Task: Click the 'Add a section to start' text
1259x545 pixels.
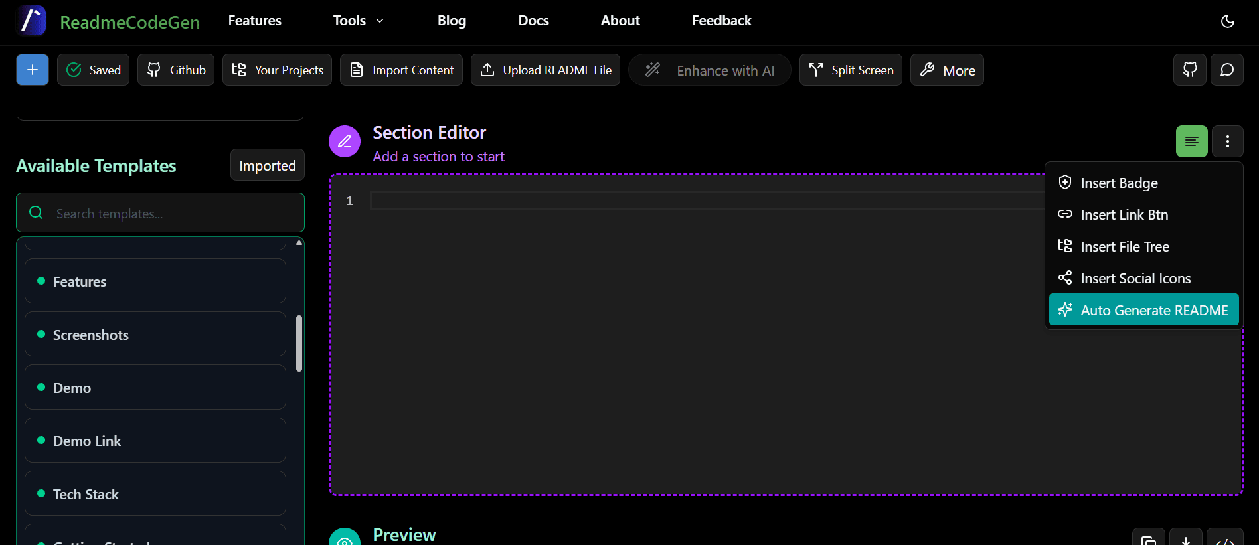Action: (x=439, y=157)
